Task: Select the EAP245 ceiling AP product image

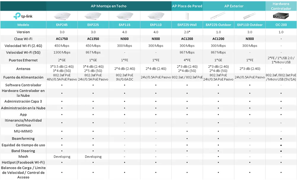Action: (x=62, y=16)
